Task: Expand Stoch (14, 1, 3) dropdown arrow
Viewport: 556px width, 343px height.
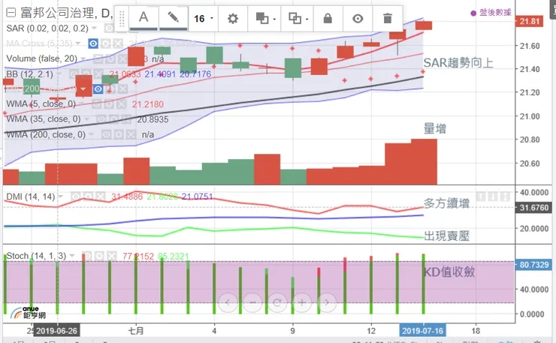Action: 72,256
